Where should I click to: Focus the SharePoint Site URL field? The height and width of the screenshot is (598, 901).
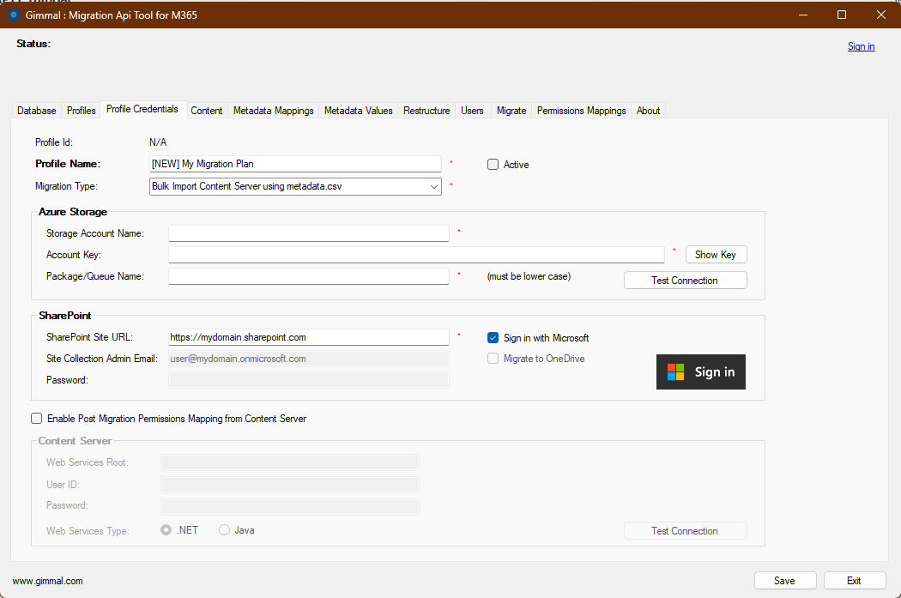pos(309,337)
